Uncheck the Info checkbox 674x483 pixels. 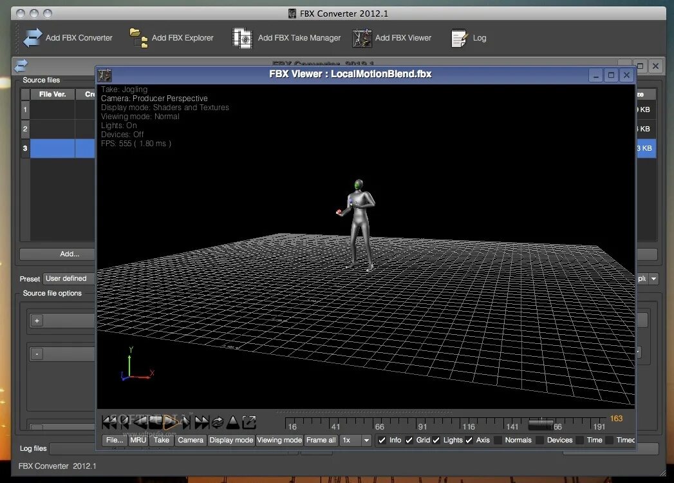382,440
